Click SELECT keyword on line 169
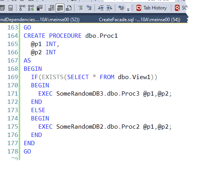 coord(78,77)
